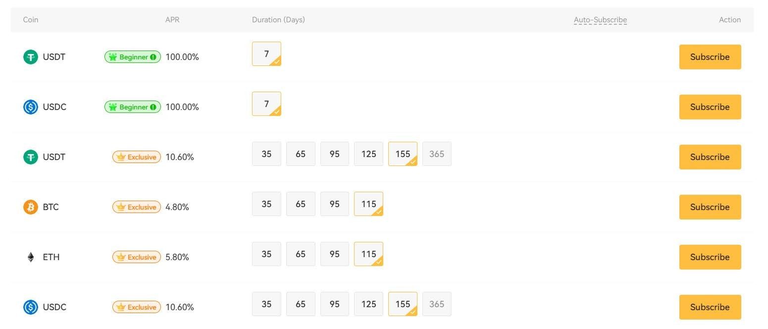Select 35-day duration for BTC
This screenshot has width=768, height=329.
pos(266,204)
